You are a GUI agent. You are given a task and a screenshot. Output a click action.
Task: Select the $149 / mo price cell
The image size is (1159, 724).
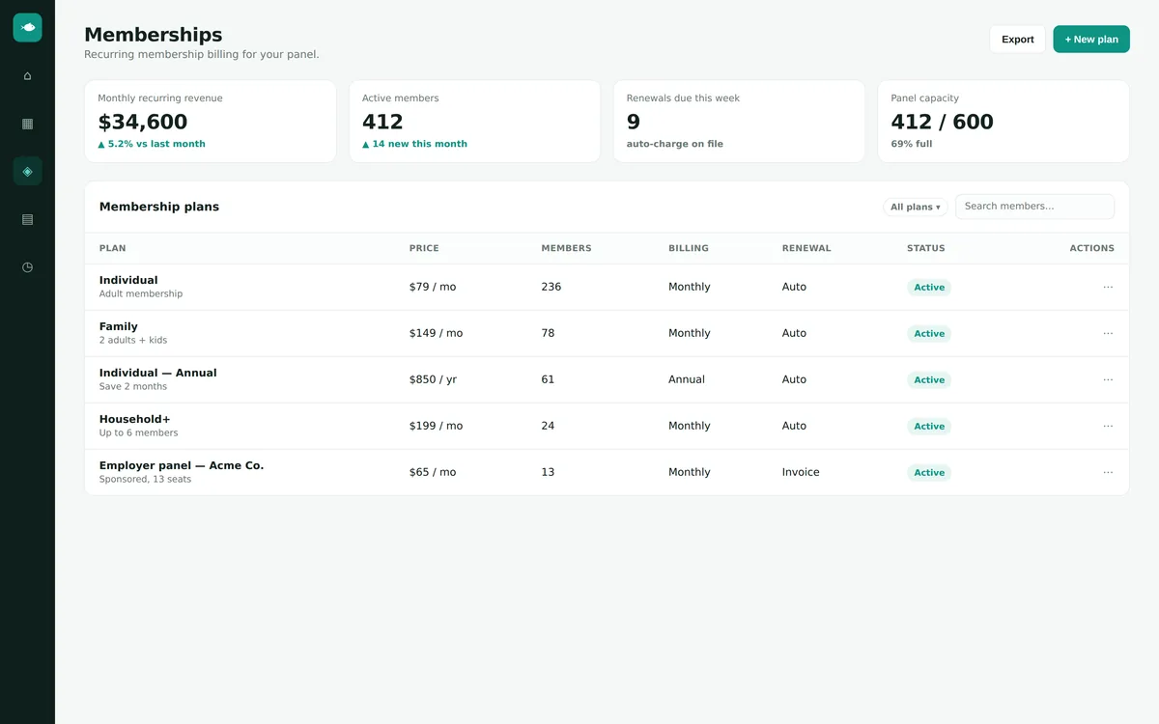pos(436,333)
